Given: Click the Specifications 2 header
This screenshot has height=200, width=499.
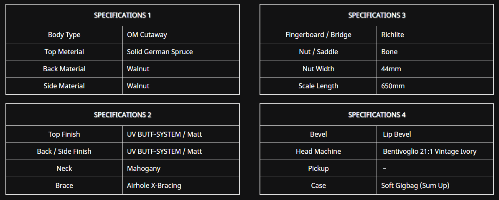Looking at the screenshot, I should (122, 115).
